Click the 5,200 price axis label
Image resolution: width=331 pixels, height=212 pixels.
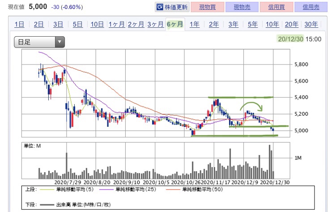(x=301, y=114)
